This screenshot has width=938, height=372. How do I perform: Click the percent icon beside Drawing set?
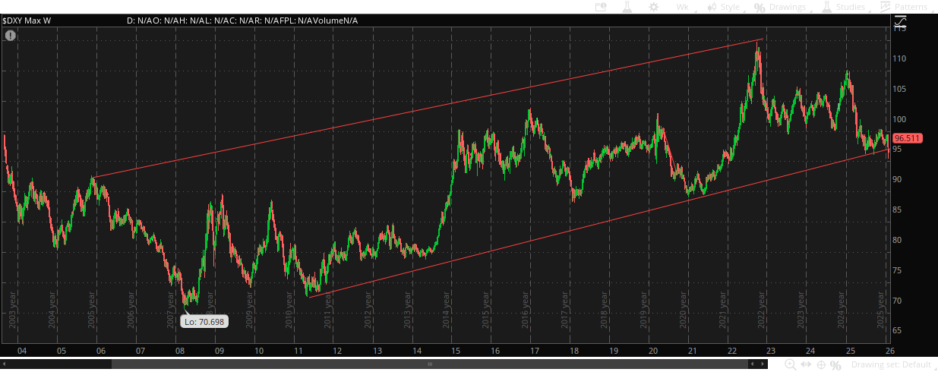click(835, 365)
